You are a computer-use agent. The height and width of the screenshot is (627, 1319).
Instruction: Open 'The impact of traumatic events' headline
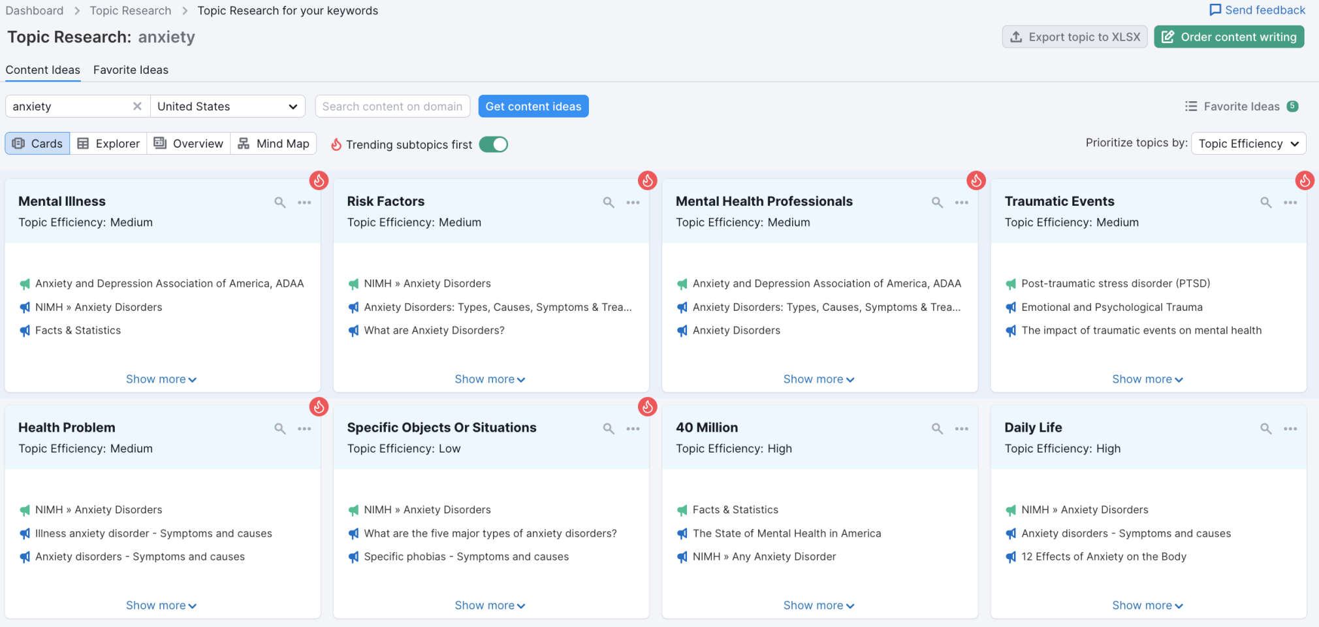(x=1141, y=330)
